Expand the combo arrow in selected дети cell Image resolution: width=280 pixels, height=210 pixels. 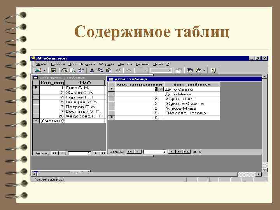161,89
